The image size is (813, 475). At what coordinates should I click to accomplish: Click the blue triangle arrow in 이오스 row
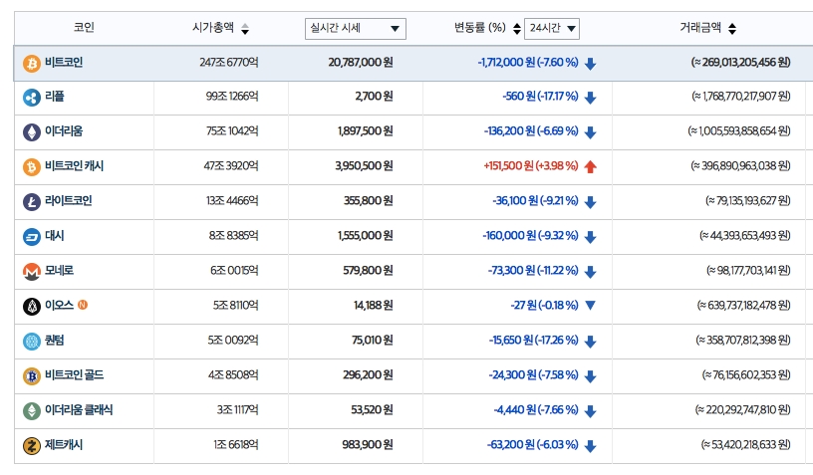(590, 305)
